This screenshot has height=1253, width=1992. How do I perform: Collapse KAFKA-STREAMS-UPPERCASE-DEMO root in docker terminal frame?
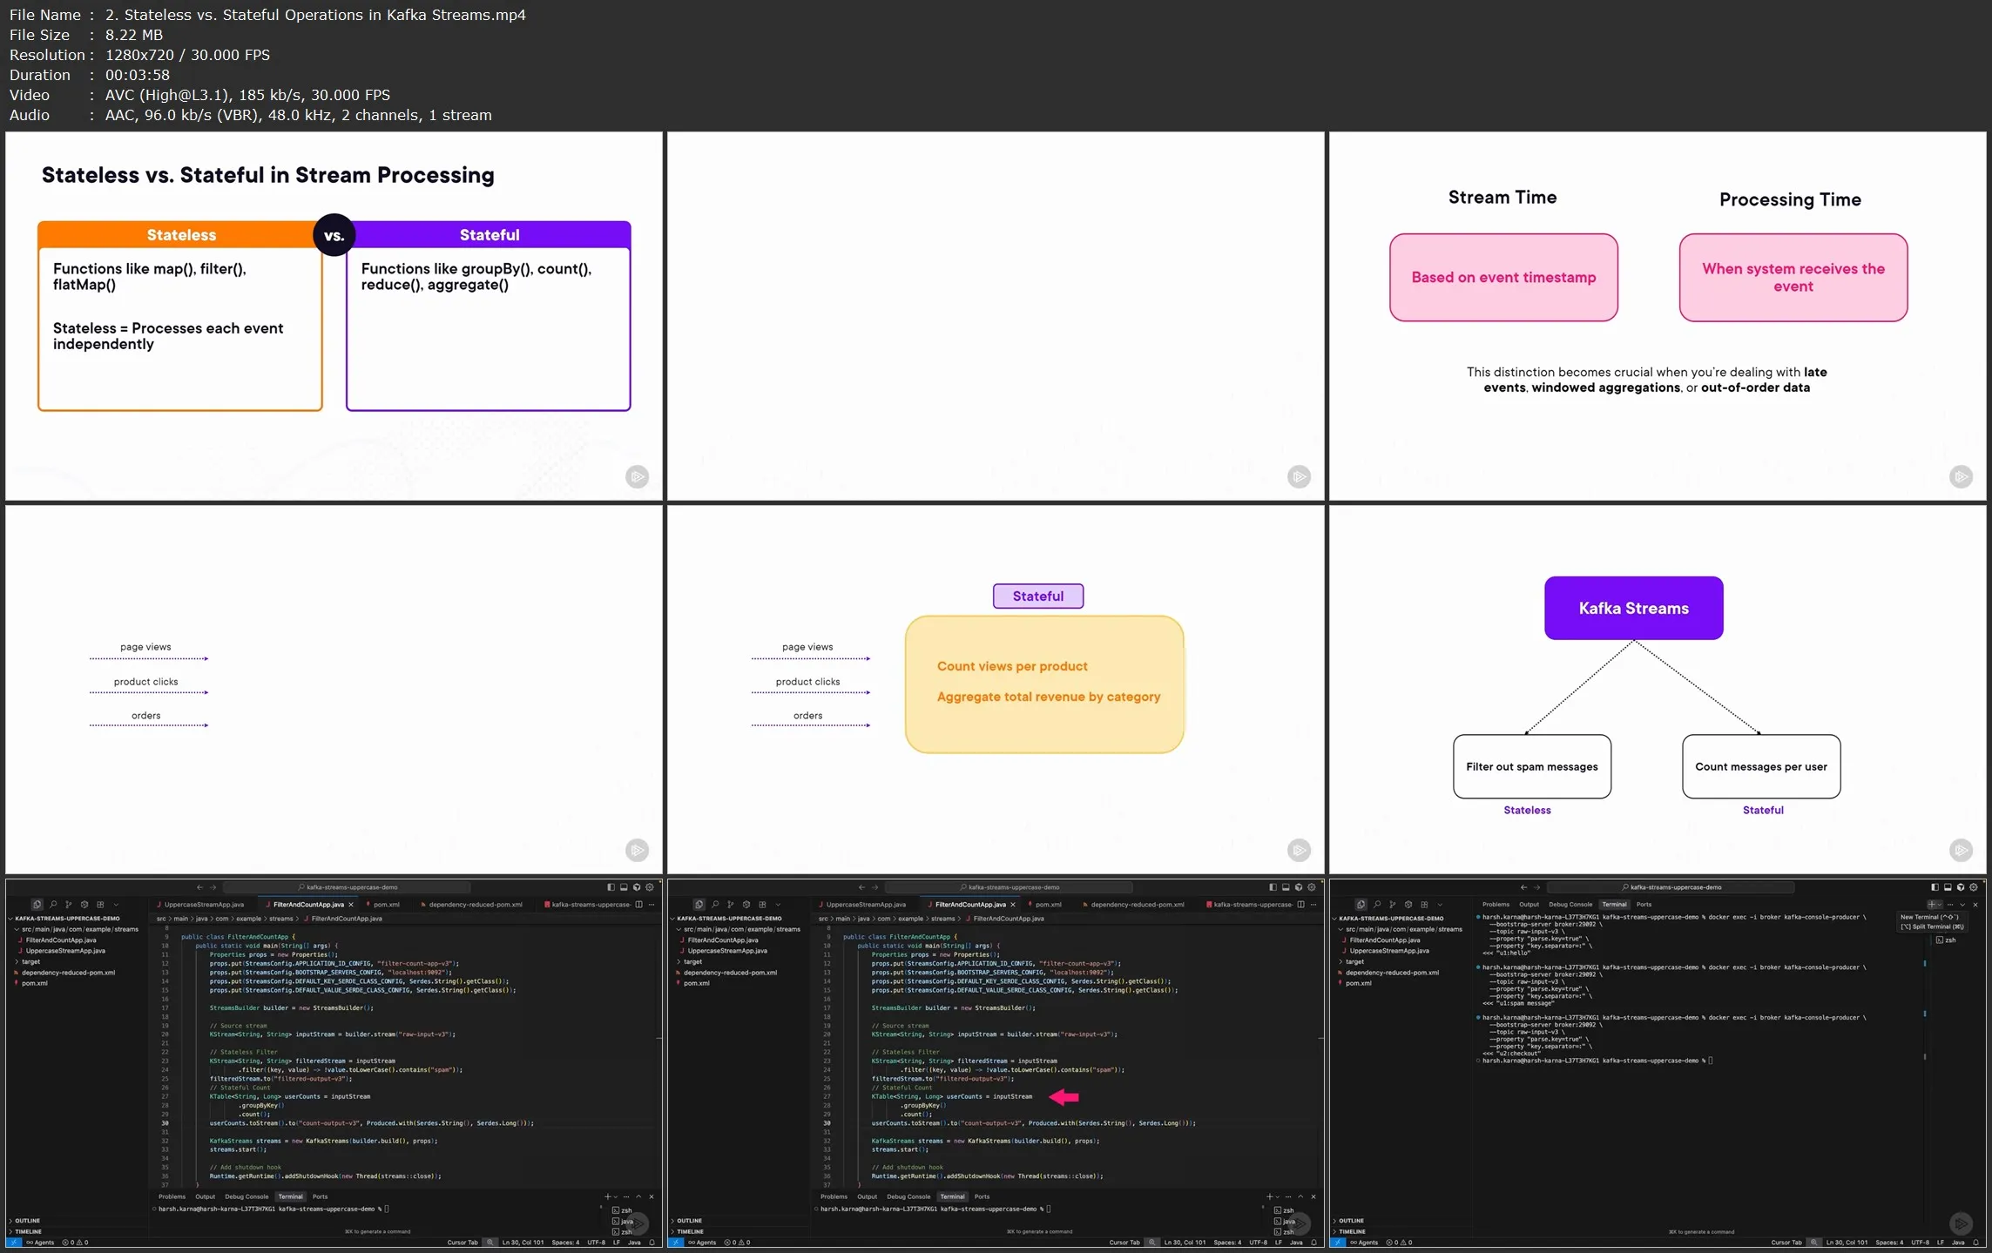1388,919
